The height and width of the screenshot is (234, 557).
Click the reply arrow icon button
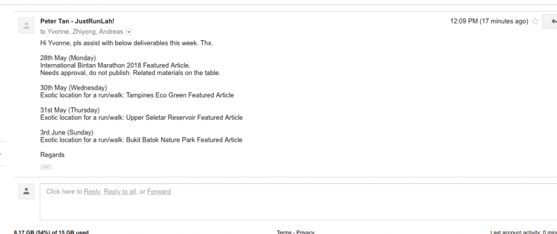click(552, 22)
